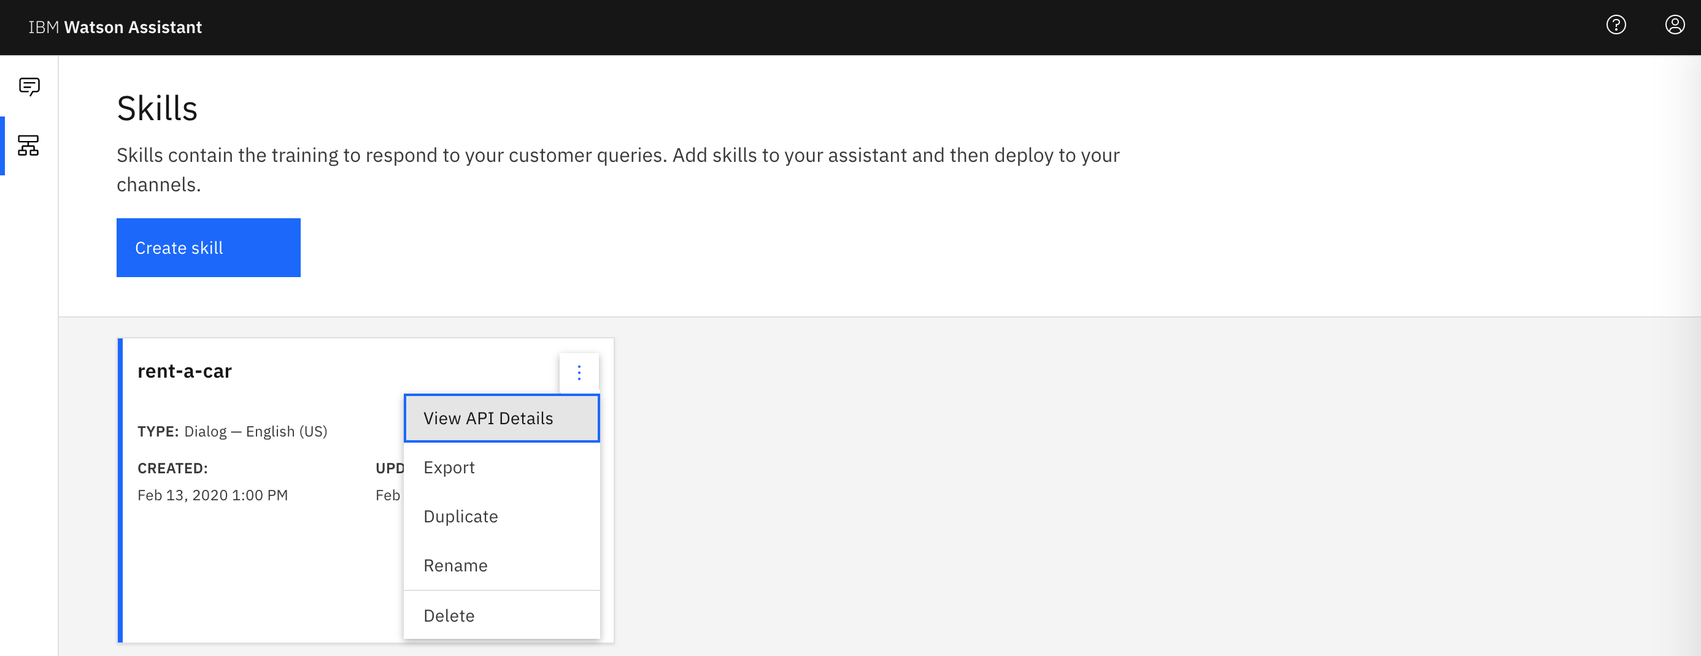This screenshot has width=1701, height=656.
Task: Select the Skills icon in sidebar
Action: [x=29, y=145]
